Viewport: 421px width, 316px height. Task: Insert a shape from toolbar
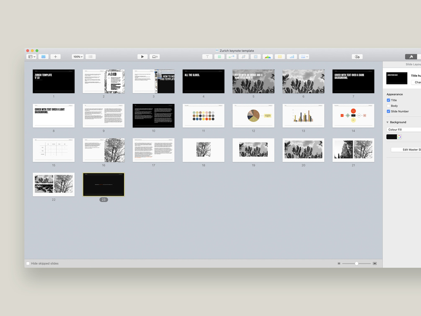pyautogui.click(x=220, y=57)
